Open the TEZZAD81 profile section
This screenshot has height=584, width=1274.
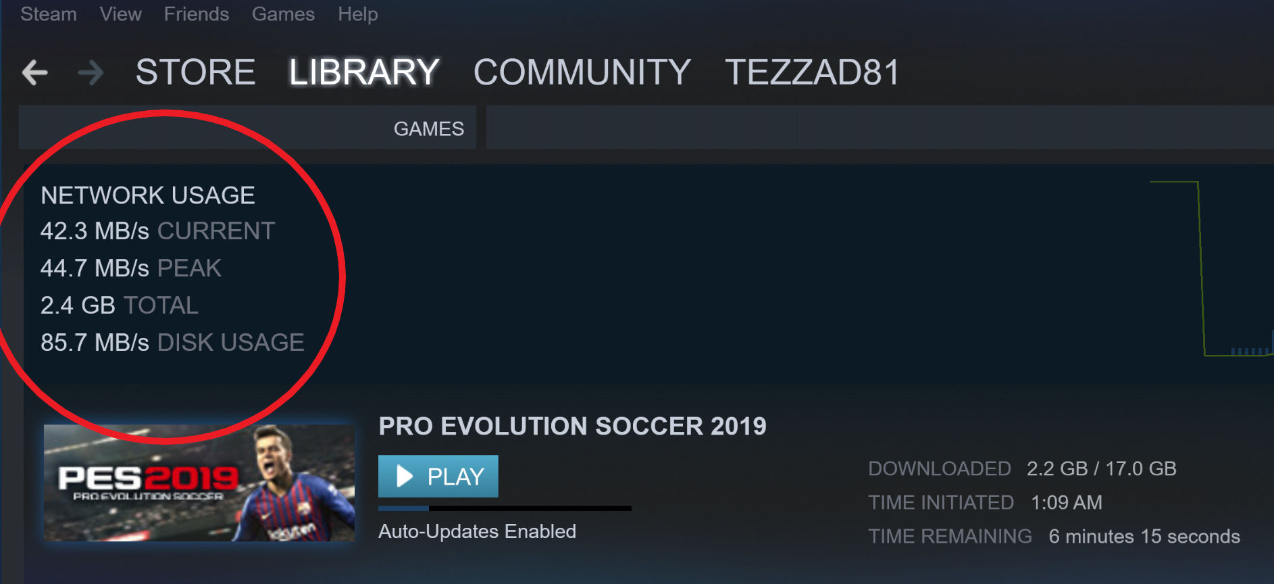click(812, 72)
